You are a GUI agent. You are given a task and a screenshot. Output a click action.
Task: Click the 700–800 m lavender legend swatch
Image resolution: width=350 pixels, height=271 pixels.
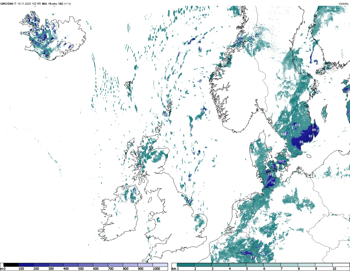115,265
